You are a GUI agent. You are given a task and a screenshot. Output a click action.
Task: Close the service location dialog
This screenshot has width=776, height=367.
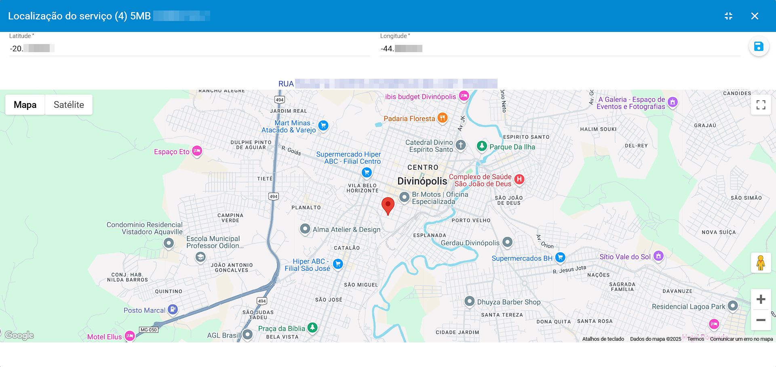pos(755,16)
